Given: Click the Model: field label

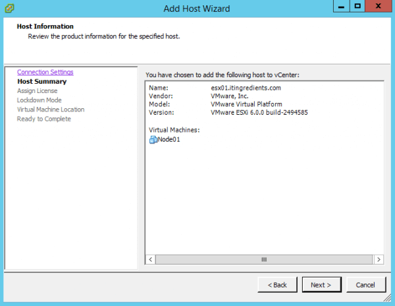Looking at the screenshot, I should [159, 104].
